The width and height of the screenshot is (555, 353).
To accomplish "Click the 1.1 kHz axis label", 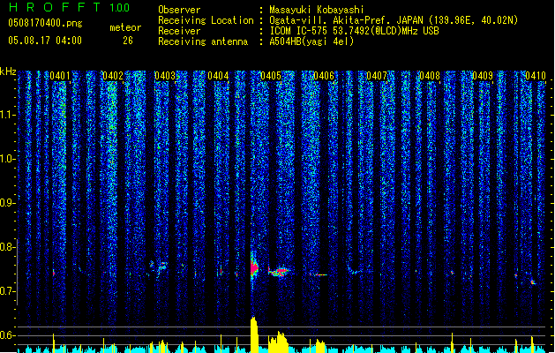I will click(8, 115).
